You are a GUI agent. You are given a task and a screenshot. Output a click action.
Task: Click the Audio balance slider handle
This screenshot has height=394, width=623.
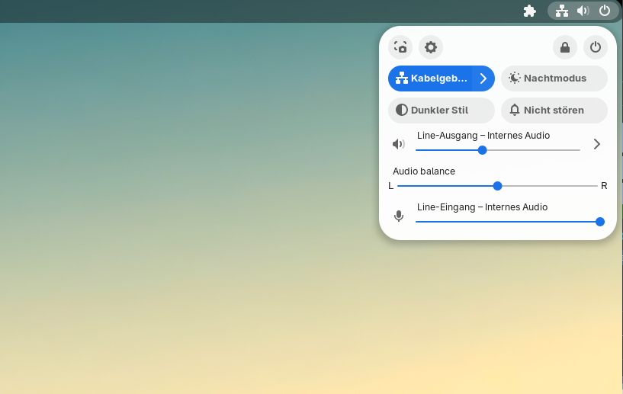pos(498,186)
